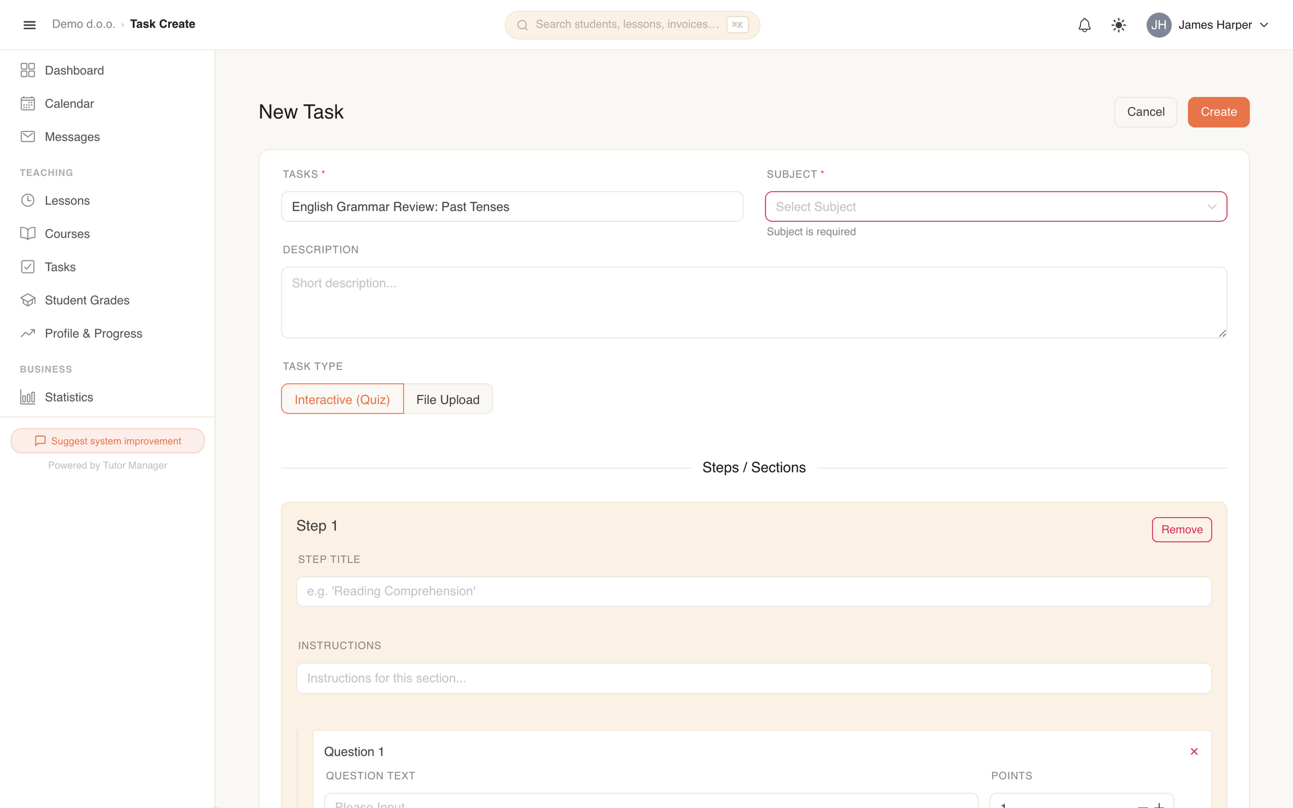Delete Question 1 with red X
Viewport: 1293px width, 808px height.
[1194, 751]
